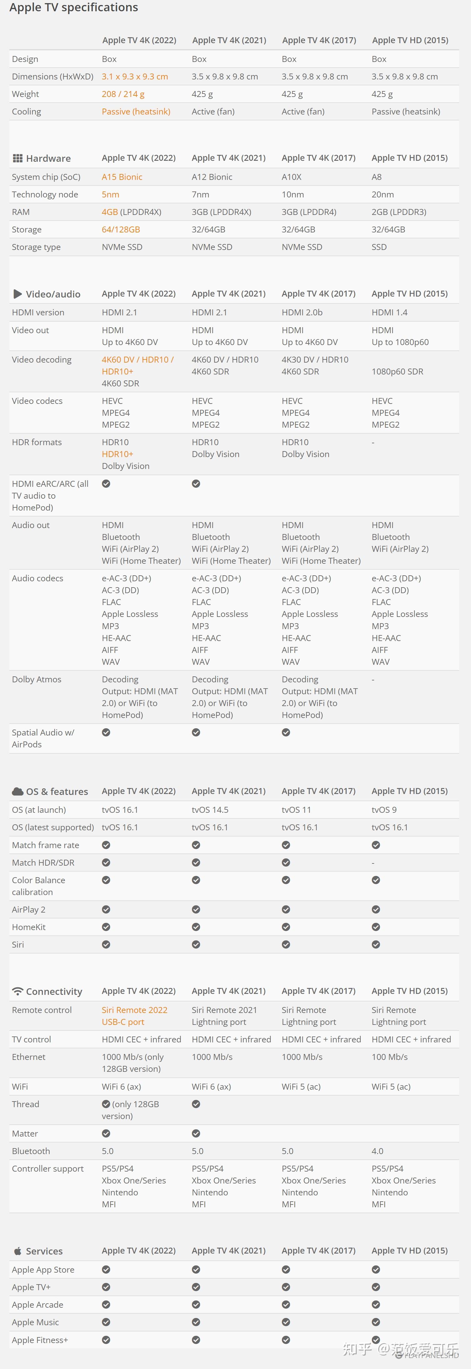Image resolution: width=471 pixels, height=1369 pixels.
Task: Click the Services Apple logo icon
Action: point(17,1251)
